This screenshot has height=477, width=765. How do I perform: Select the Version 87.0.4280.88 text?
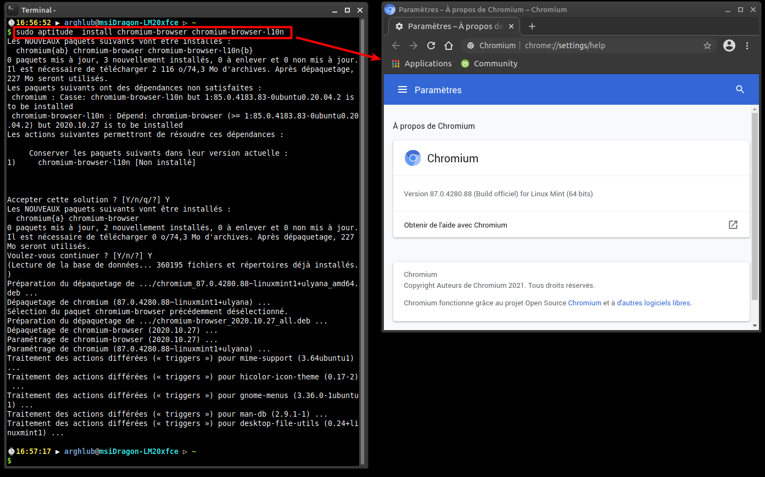498,194
